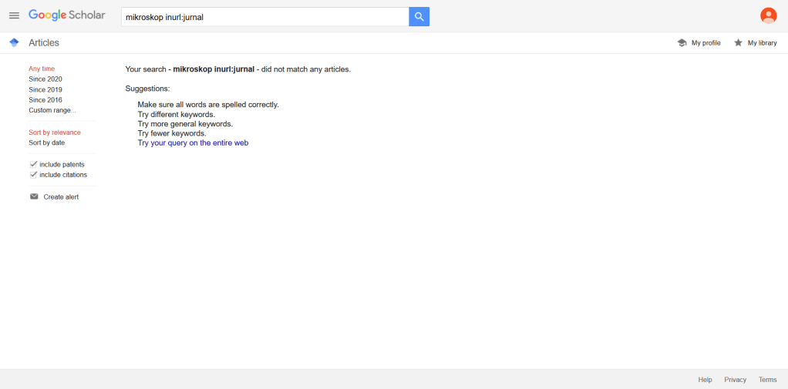This screenshot has width=788, height=389.
Task: Click the blue Articles scholar icon
Action: click(x=14, y=43)
